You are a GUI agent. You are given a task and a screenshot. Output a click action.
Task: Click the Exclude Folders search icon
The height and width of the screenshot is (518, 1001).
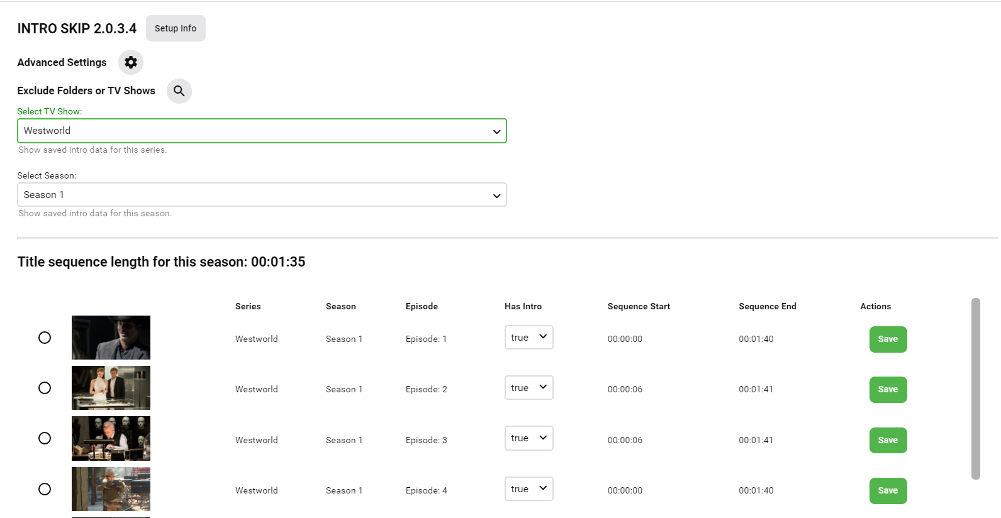coord(179,91)
